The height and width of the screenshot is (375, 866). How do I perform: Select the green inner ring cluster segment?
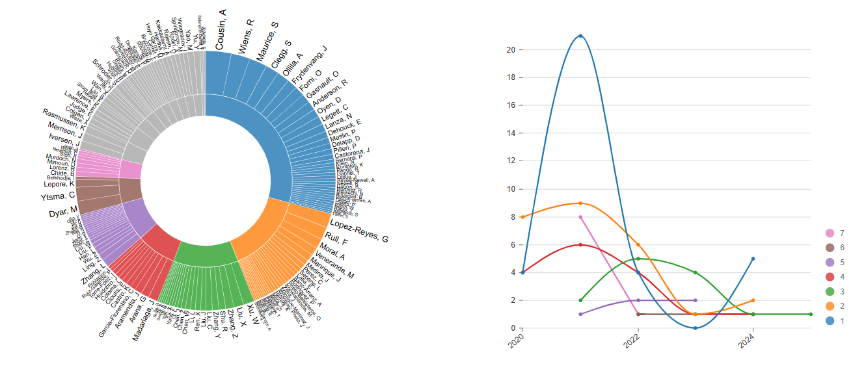(204, 254)
